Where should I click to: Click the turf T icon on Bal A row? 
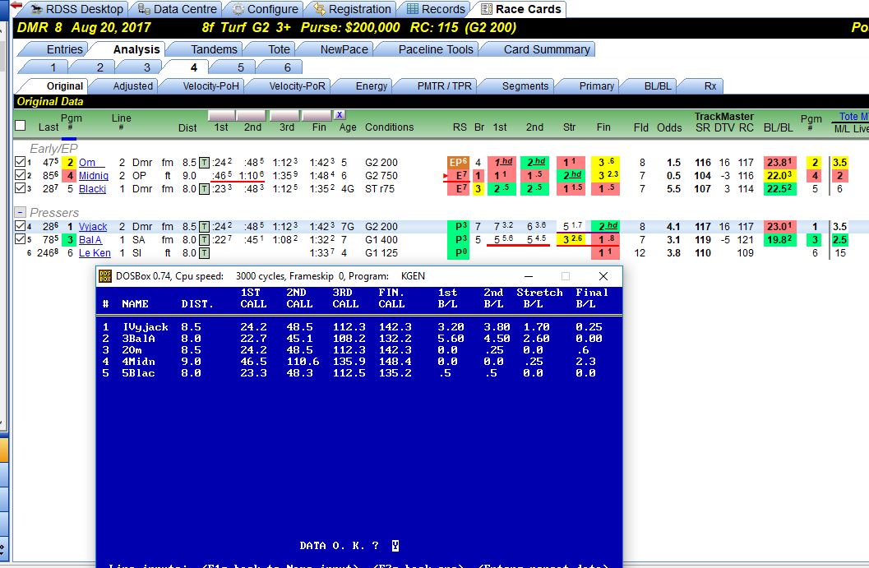pyautogui.click(x=205, y=240)
